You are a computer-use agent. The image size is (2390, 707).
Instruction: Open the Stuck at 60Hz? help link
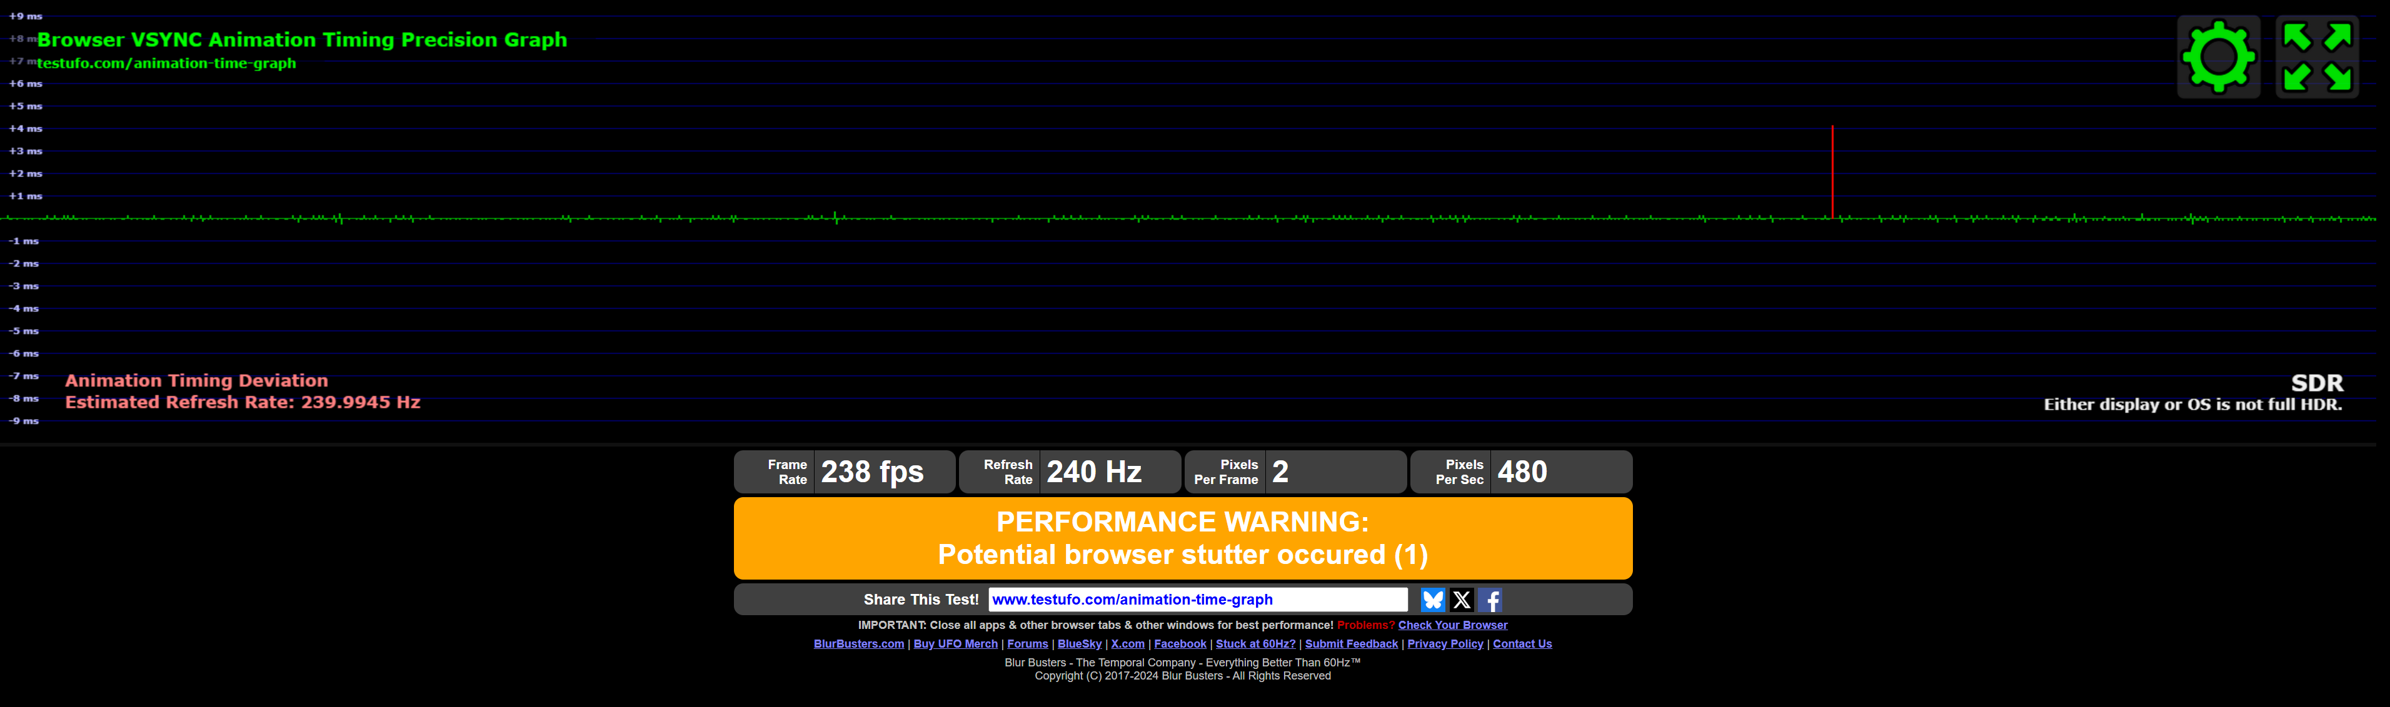1255,644
